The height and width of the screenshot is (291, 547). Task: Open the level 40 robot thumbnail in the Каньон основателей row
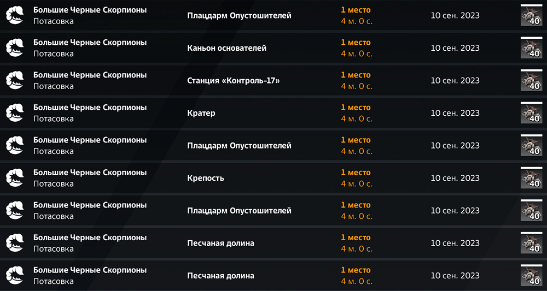(530, 48)
